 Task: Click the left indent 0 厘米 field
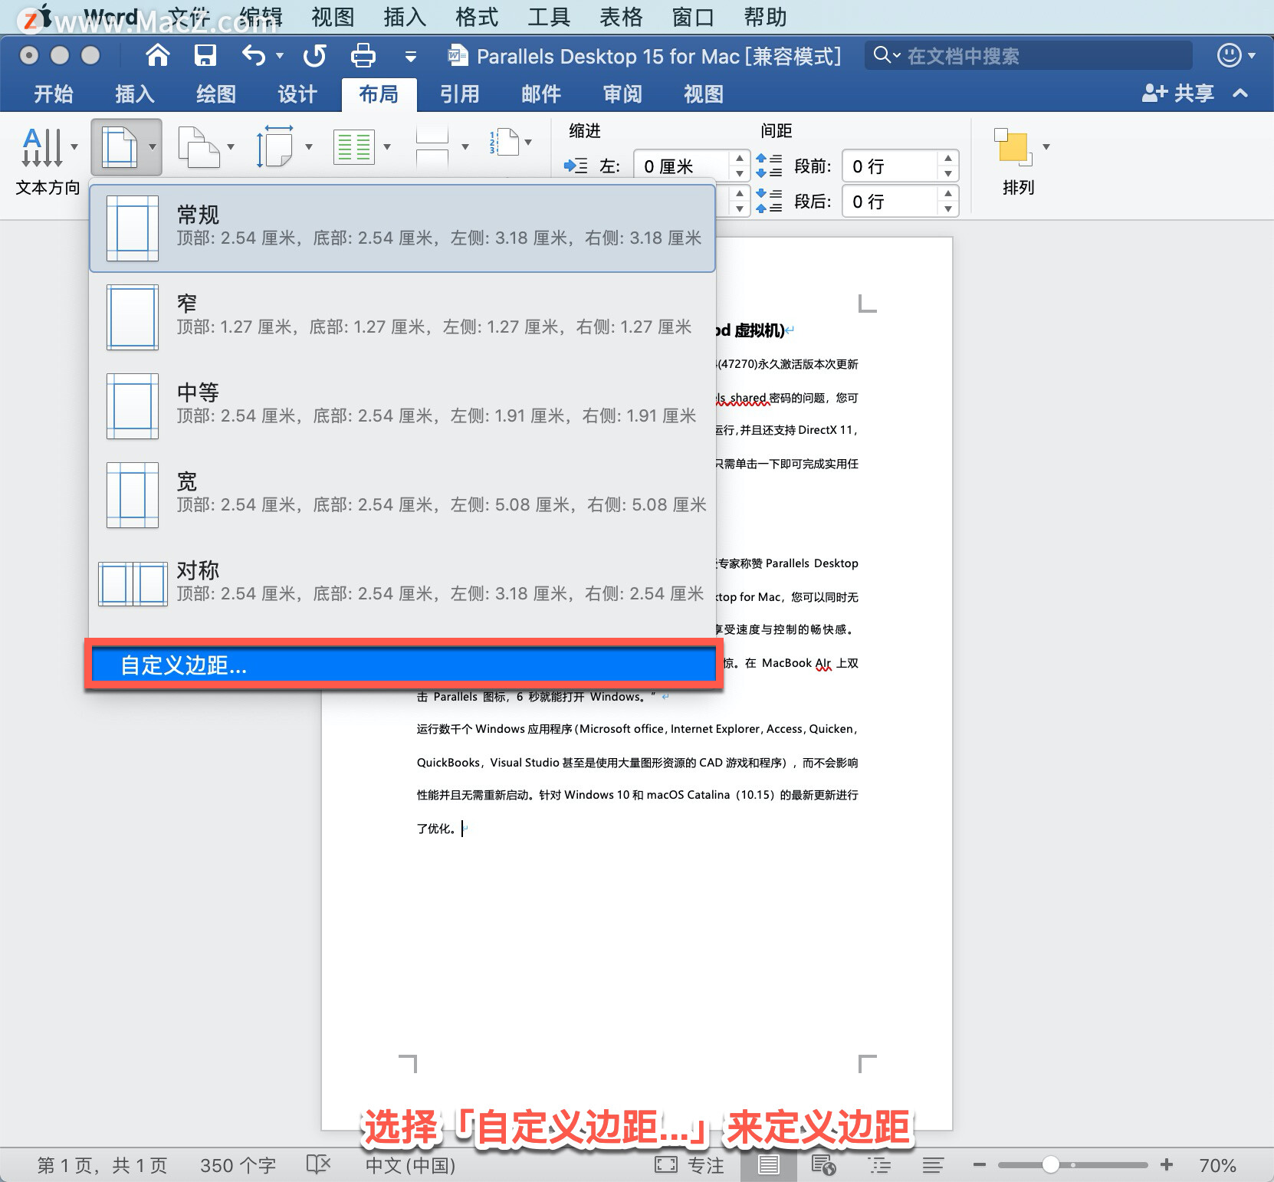tap(681, 166)
